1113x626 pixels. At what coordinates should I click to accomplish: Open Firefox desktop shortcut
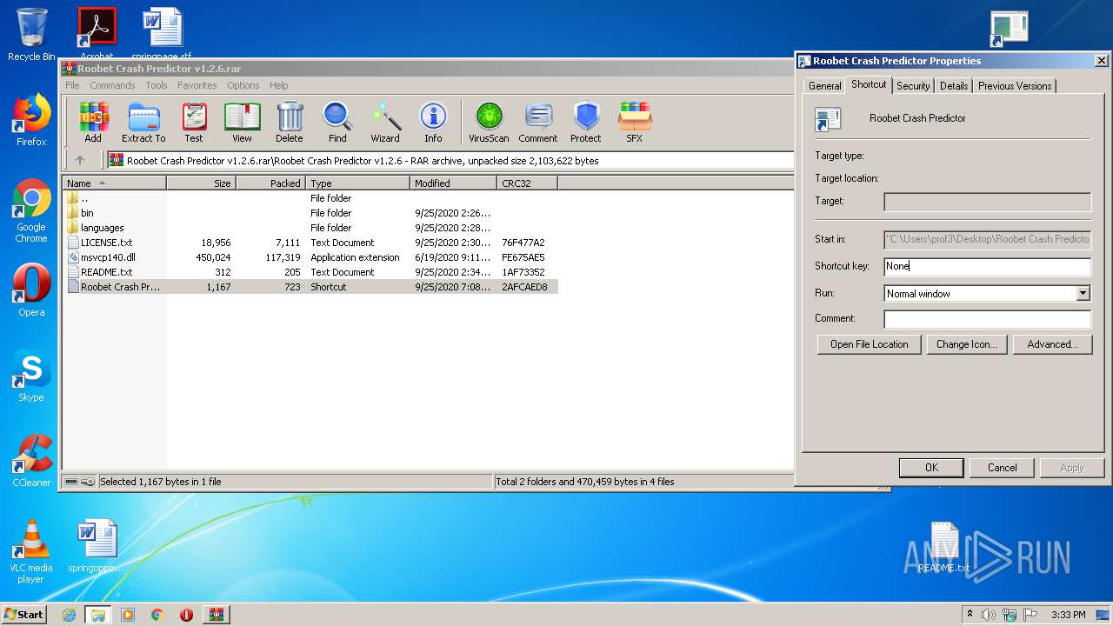[x=31, y=120]
